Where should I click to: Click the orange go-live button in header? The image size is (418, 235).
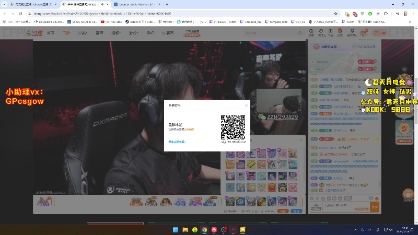[380, 33]
